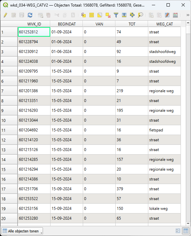Image resolution: width=191 pixels, height=236 pixels.
Task: Reload the table with the refresh icon
Action: click(30, 15)
